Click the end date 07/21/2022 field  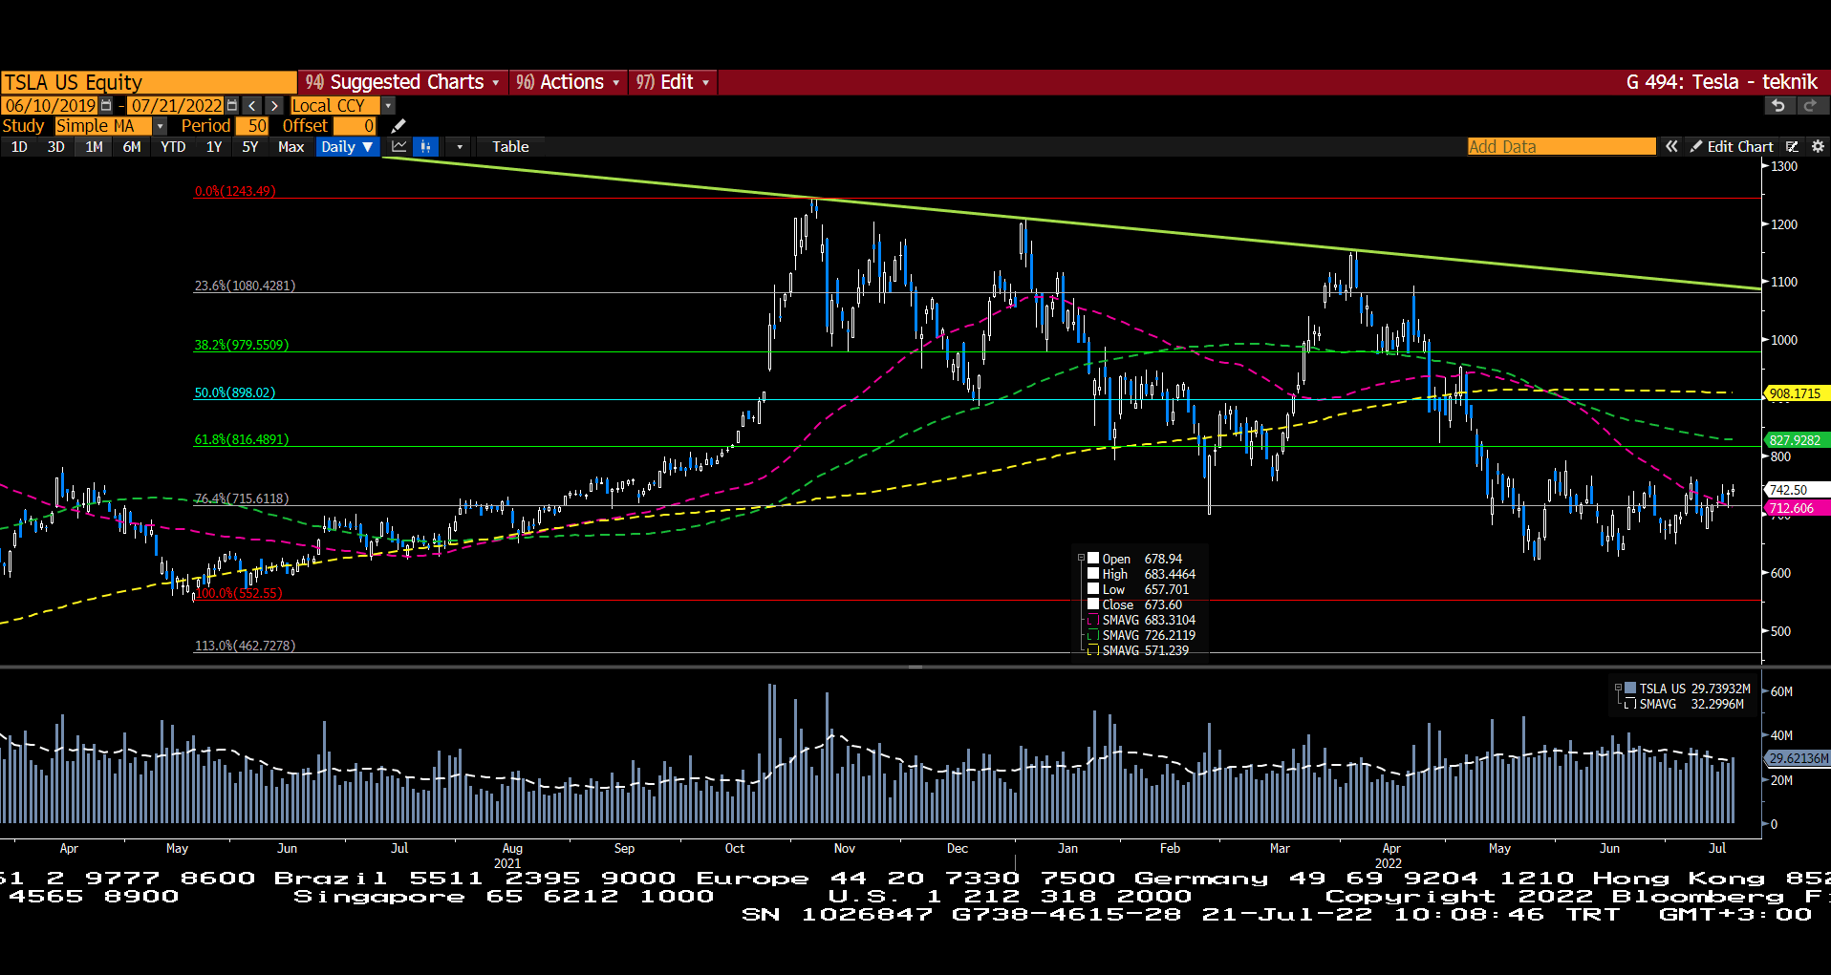176,105
